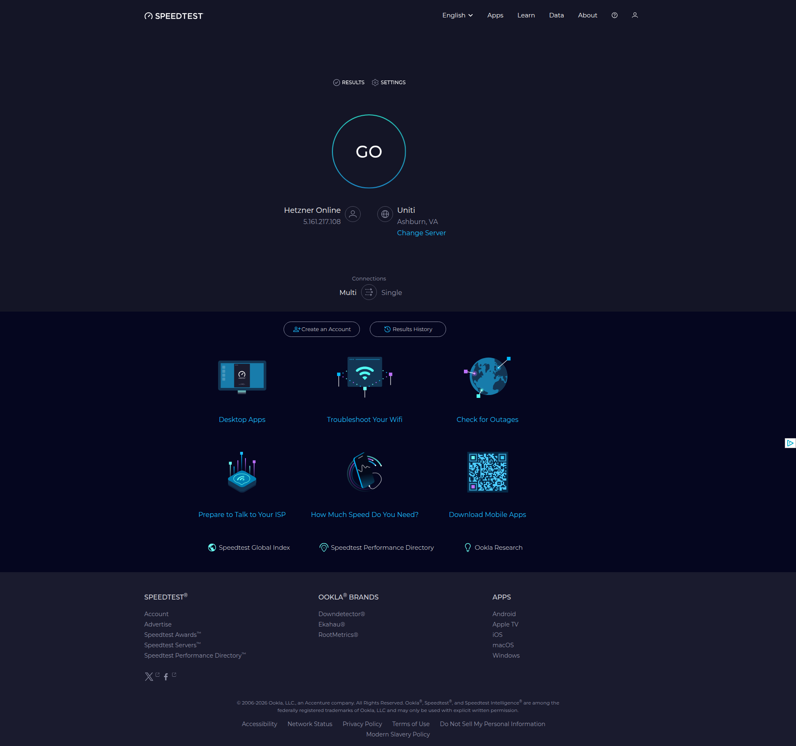Click the globe server icon beside Uniti
The image size is (796, 746).
pos(385,214)
